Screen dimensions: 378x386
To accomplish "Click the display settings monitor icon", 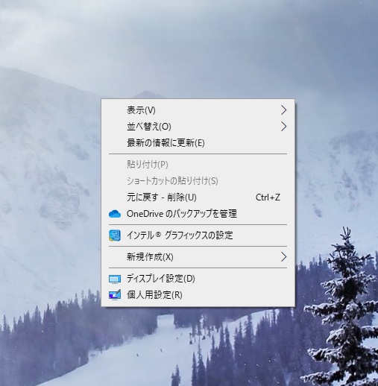I will click(x=115, y=279).
